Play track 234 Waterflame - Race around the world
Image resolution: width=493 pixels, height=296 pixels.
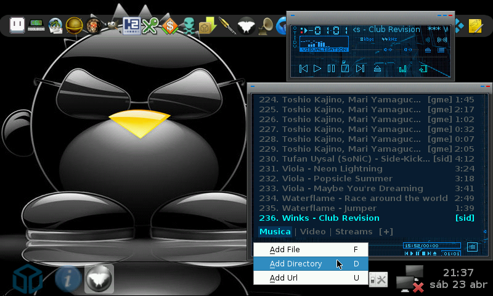[x=364, y=198]
